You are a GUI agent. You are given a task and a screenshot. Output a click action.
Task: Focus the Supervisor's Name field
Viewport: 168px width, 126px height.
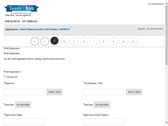point(24,122)
